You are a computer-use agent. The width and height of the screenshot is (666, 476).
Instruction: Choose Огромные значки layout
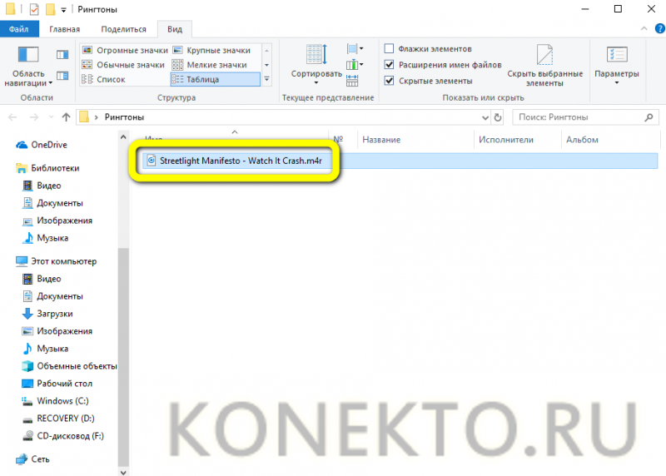coord(125,50)
